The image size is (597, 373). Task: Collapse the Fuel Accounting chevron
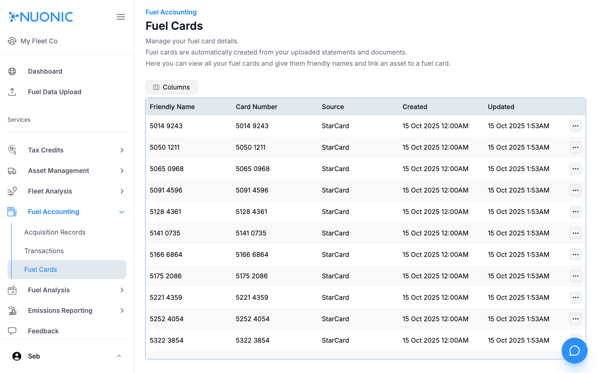tap(122, 212)
